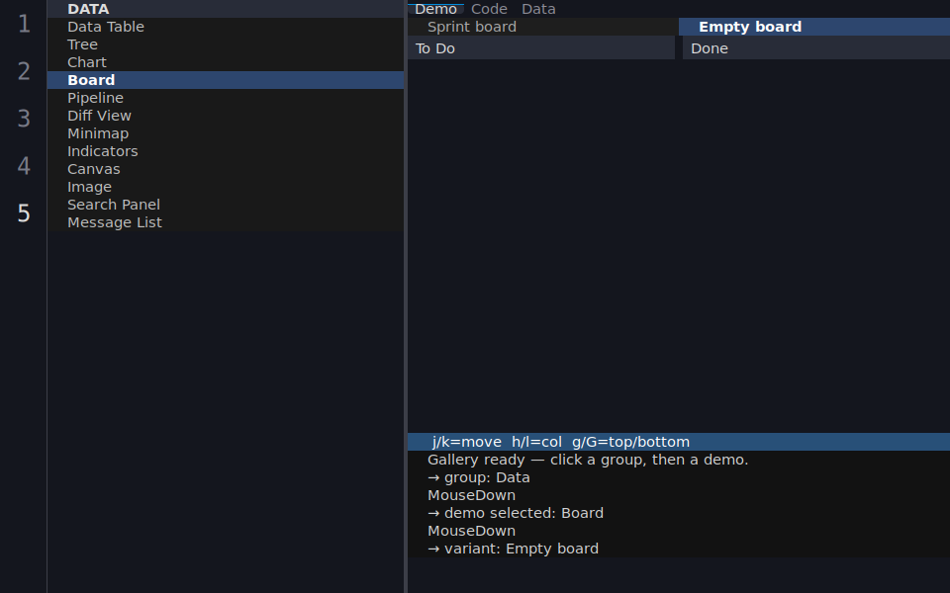Switch to the Data tab
The image size is (950, 593).
(538, 9)
